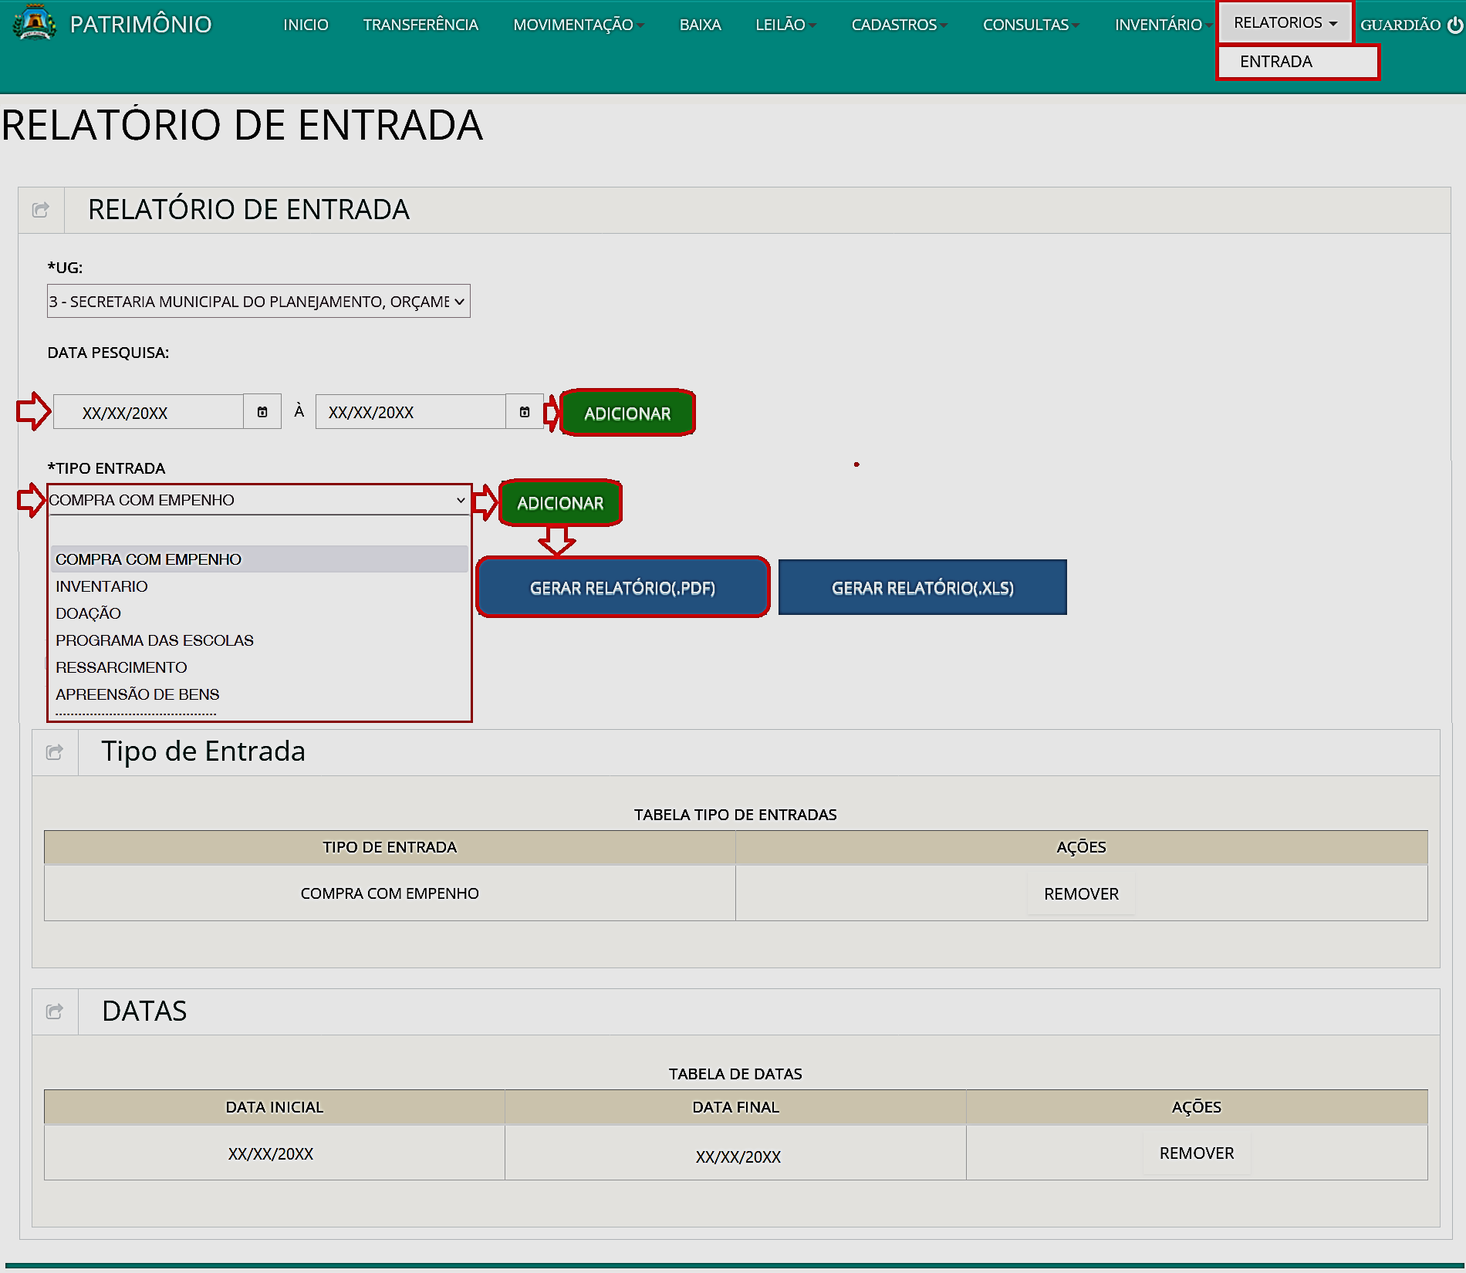Open the UG secretaria dropdown

(258, 302)
